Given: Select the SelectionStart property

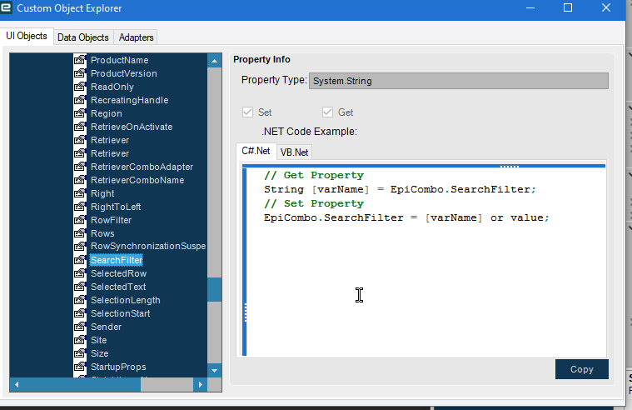Looking at the screenshot, I should click(x=120, y=313).
